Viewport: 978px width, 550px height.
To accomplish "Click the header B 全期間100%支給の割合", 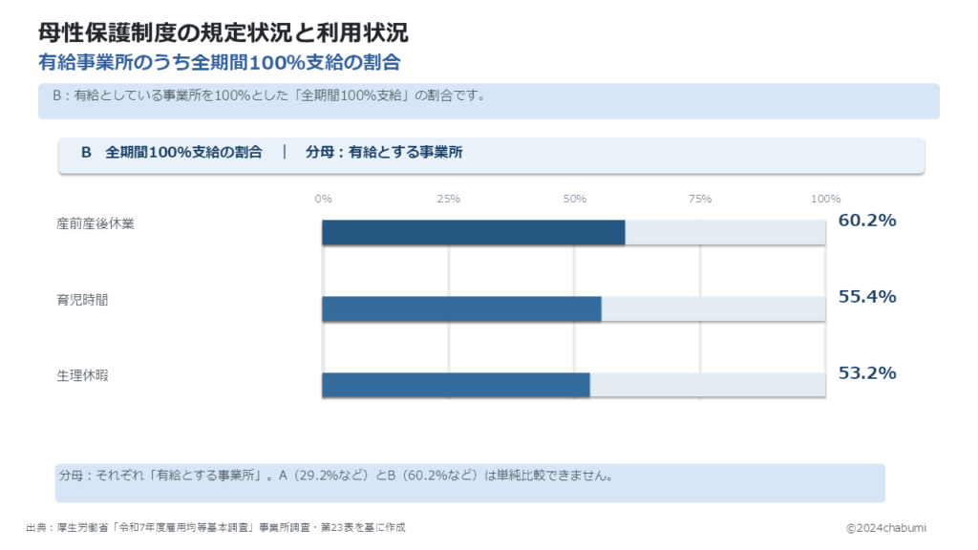I will click(x=172, y=152).
